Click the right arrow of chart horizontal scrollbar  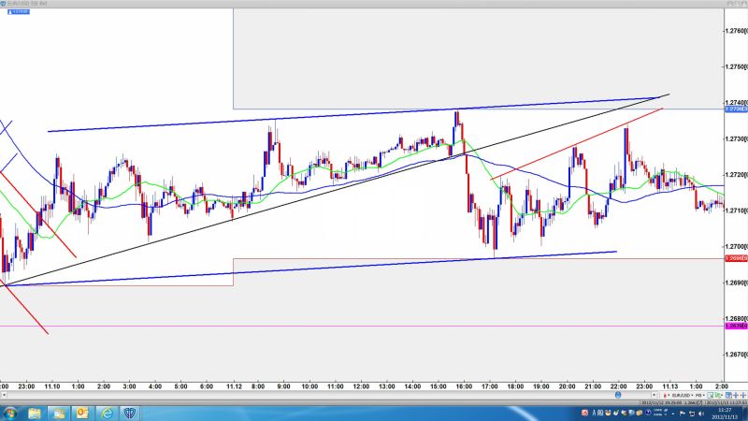click(x=654, y=395)
